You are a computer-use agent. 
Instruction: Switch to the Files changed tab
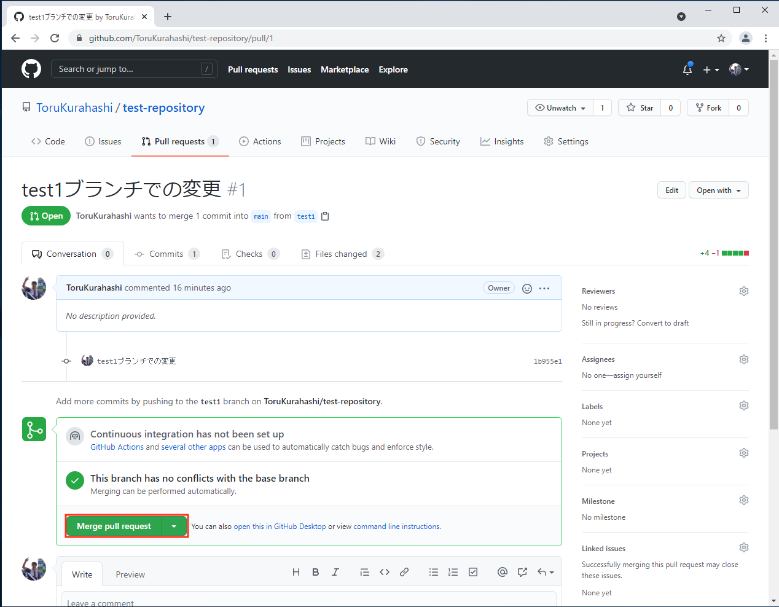click(342, 254)
